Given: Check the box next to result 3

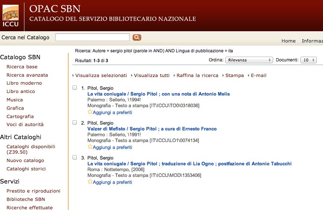Looking at the screenshot, I should (75, 157).
